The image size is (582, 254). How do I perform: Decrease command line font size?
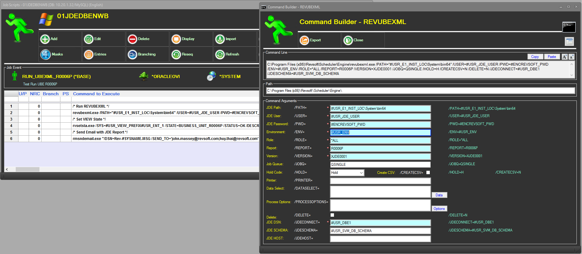(x=572, y=57)
